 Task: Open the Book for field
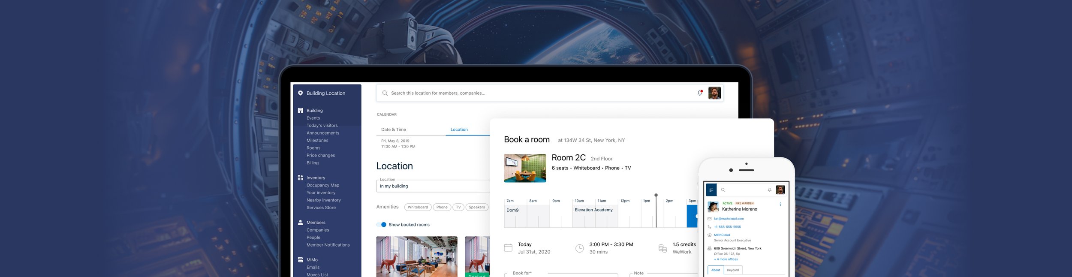561,274
